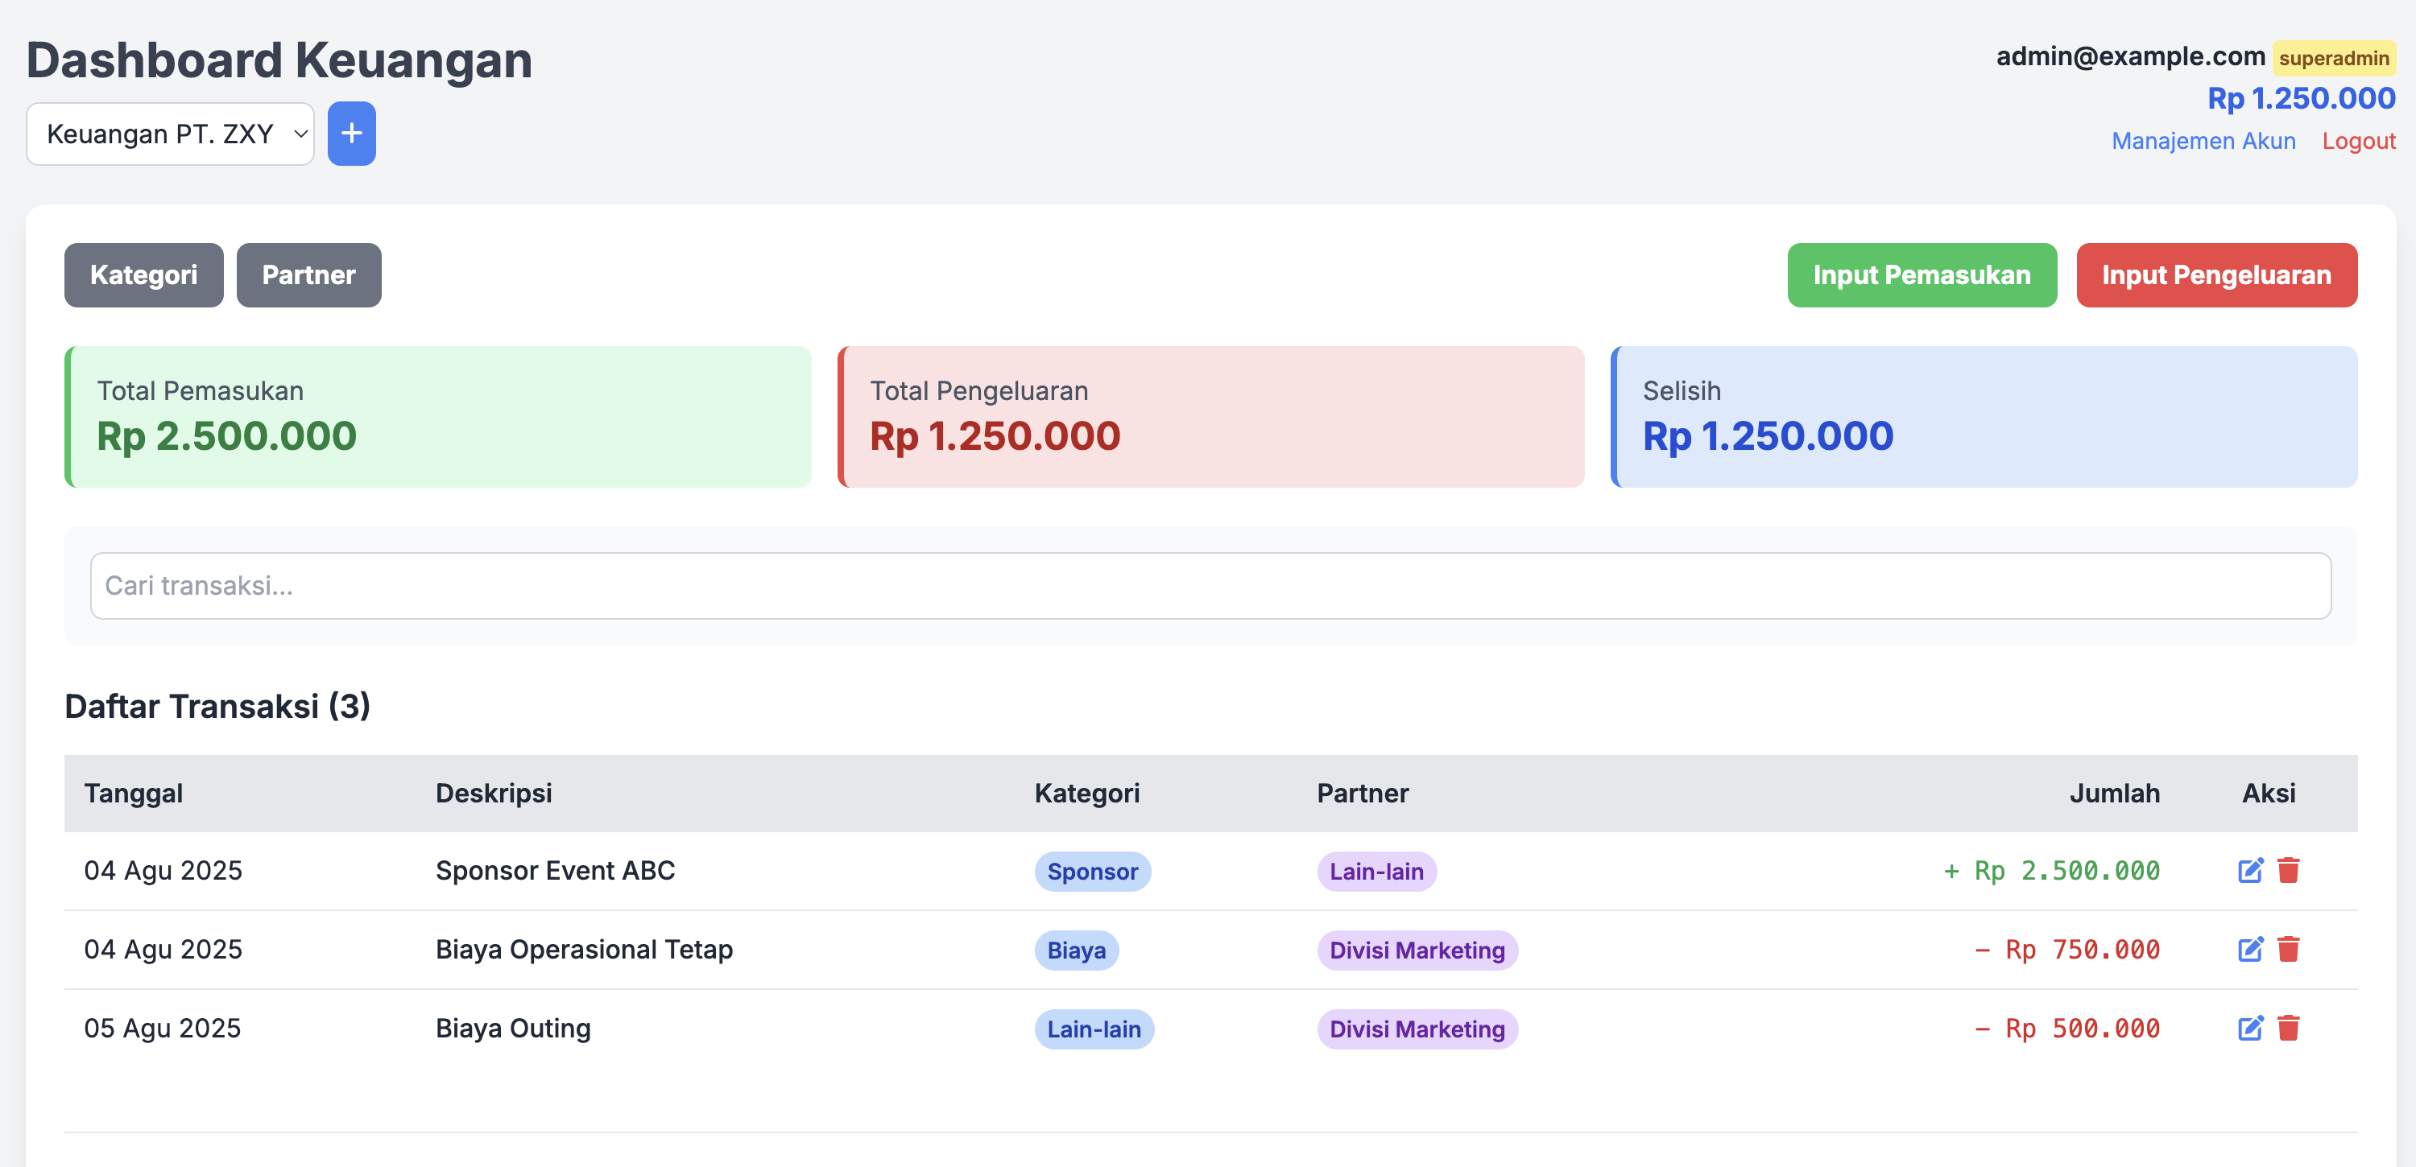Click the Total Pengeluaran summary card
This screenshot has width=2416, height=1167.
click(1210, 417)
